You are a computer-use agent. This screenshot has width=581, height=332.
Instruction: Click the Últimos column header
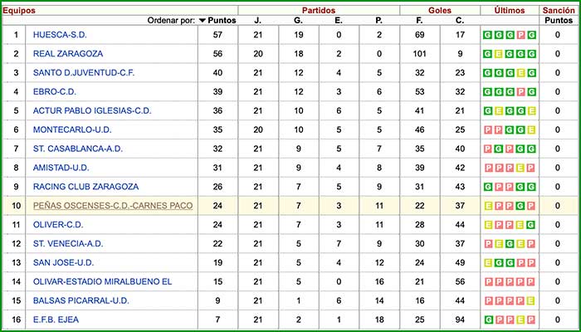[x=509, y=10]
